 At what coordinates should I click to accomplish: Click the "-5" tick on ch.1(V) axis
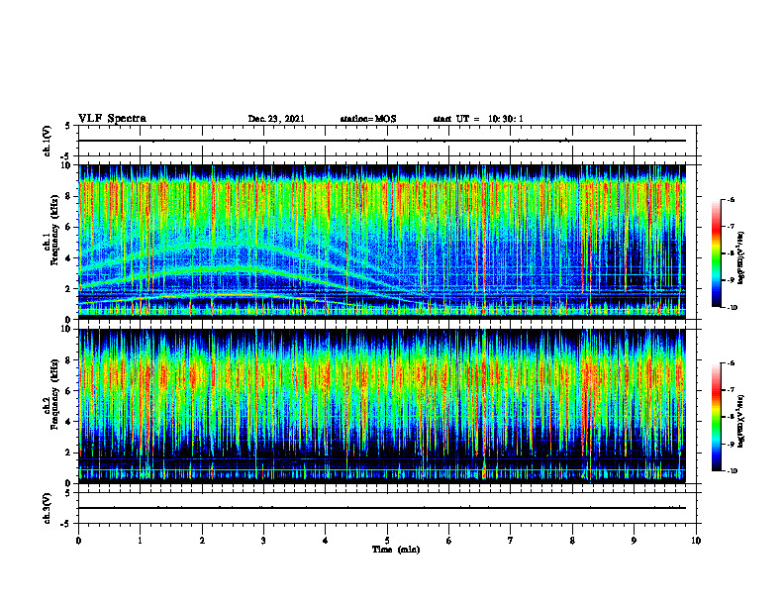tap(65, 156)
